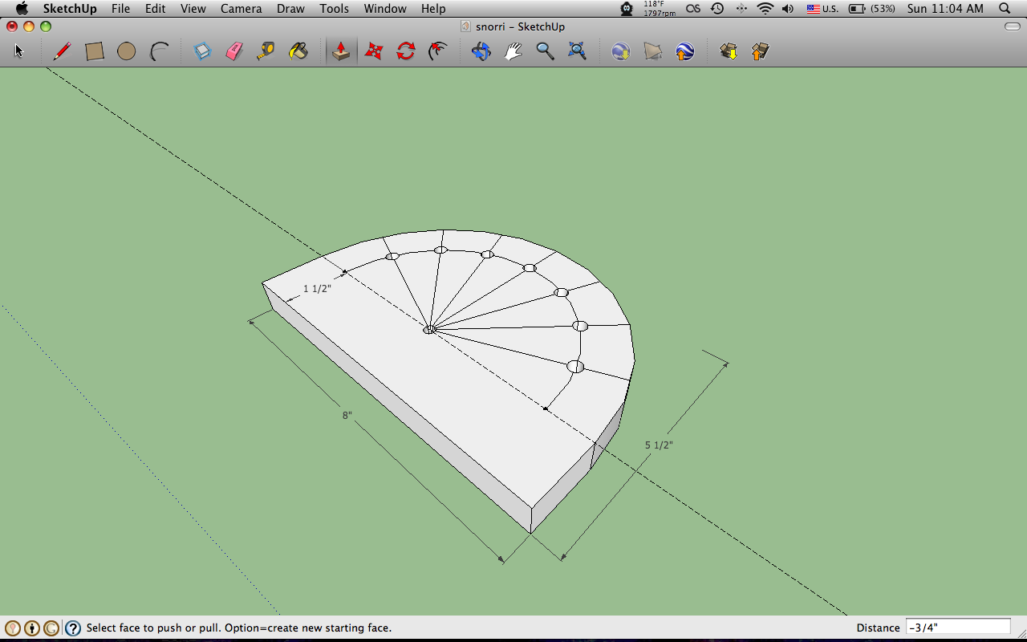Click the toolbar hide pill button
Viewport: 1027px width, 642px height.
point(1013,26)
